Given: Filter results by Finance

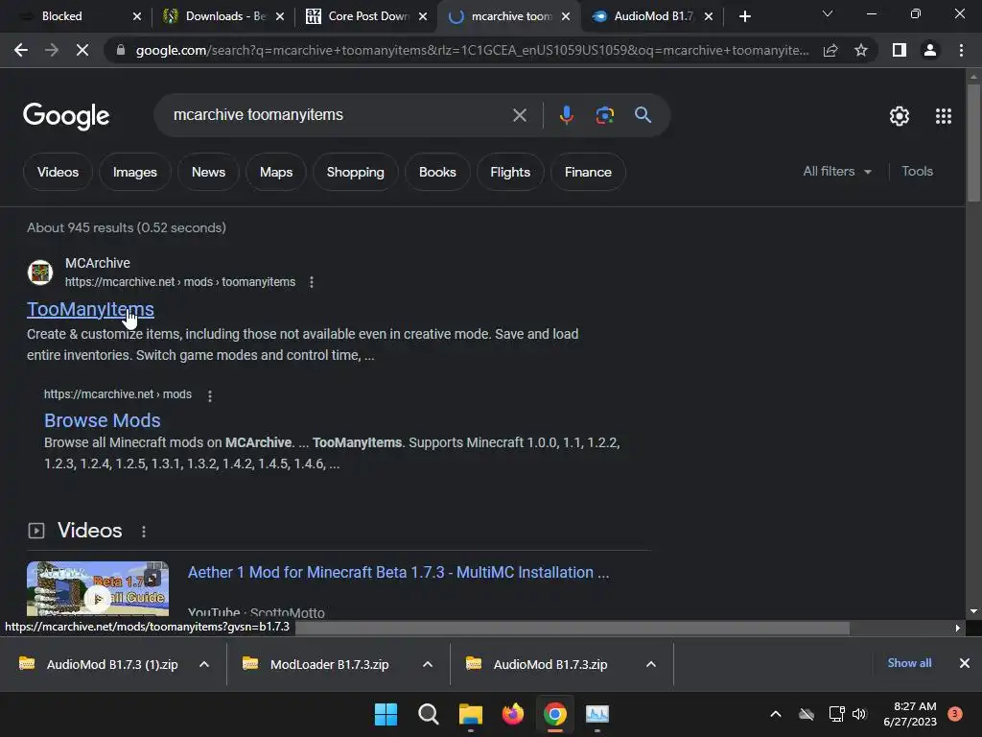Looking at the screenshot, I should [x=588, y=172].
